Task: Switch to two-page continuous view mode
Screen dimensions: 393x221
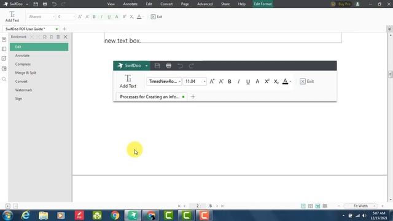Action: (x=325, y=206)
